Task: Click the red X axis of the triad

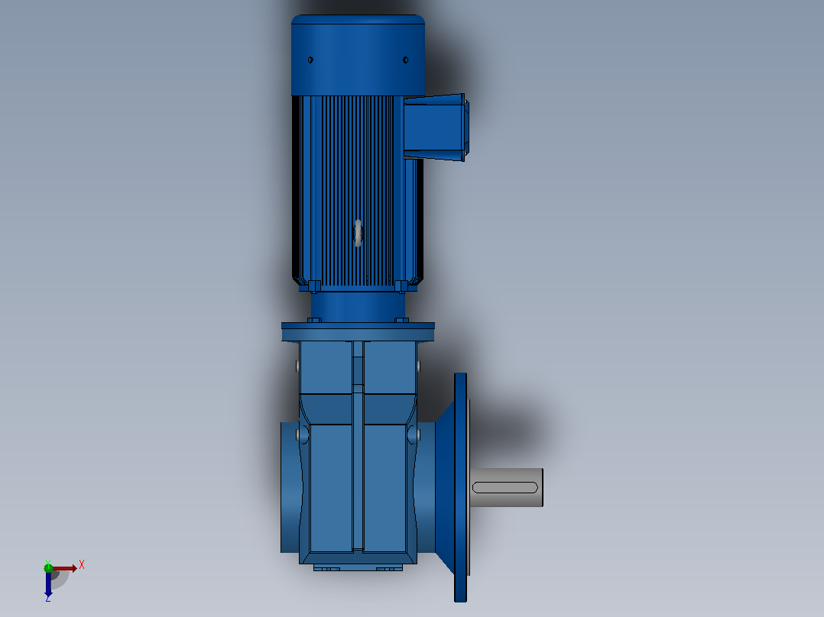Action: tap(65, 568)
